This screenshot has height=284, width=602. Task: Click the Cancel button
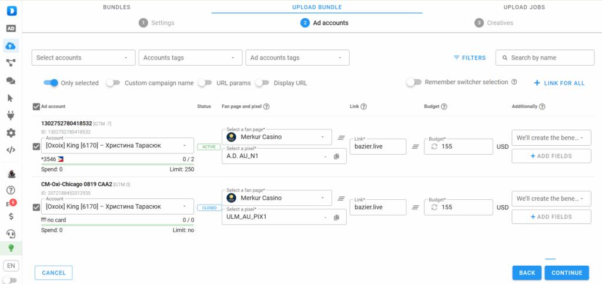coord(53,273)
